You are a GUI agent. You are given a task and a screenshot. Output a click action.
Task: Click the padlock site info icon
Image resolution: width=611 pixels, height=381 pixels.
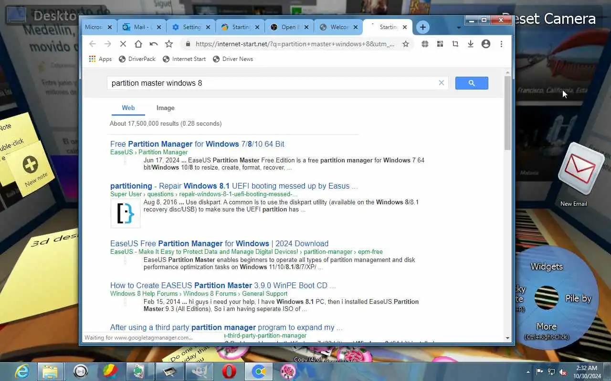point(188,44)
